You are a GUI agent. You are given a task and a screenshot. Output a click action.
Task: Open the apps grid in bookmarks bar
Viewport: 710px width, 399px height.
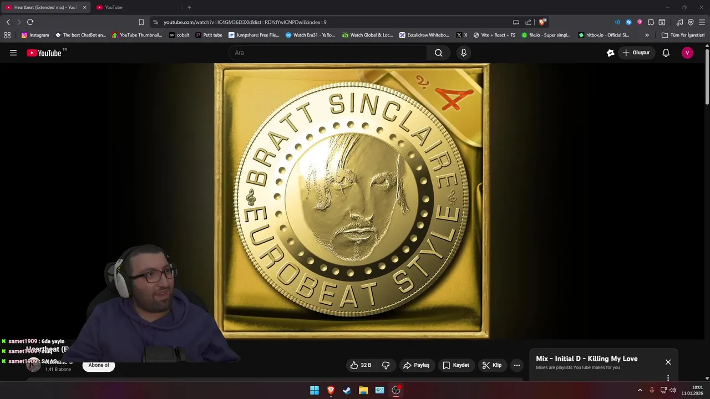click(x=7, y=35)
